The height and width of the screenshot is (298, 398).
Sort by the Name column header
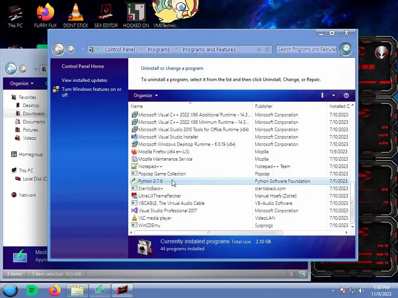coord(190,106)
